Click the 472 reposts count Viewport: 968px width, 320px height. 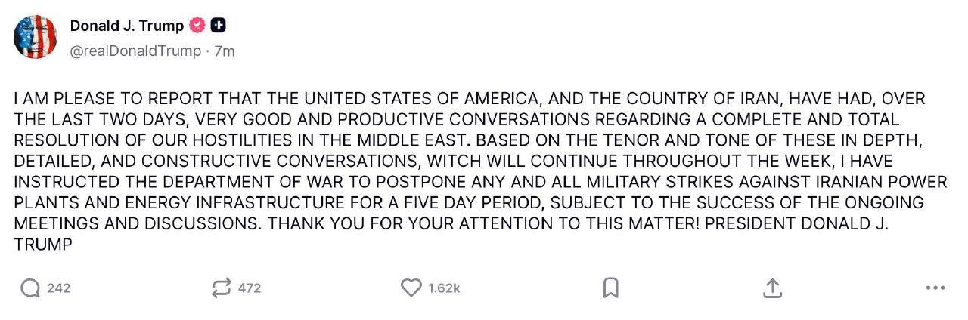click(x=250, y=288)
